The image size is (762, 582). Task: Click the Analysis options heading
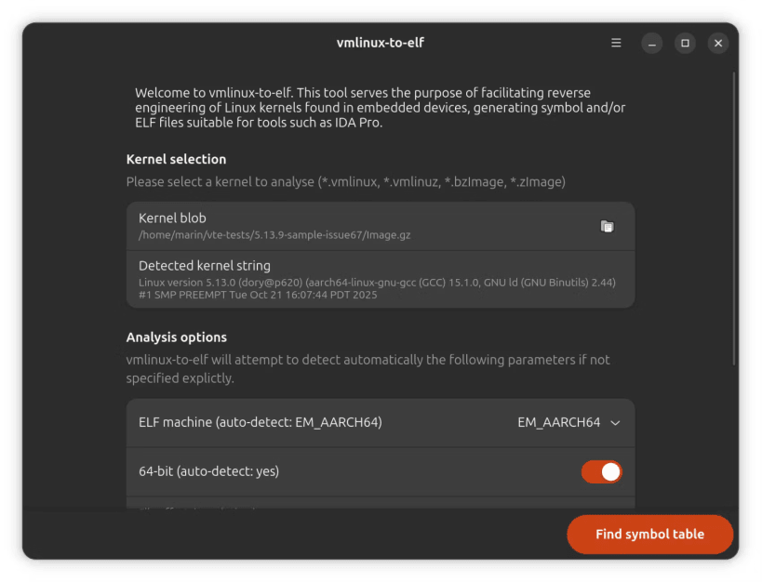click(x=177, y=337)
